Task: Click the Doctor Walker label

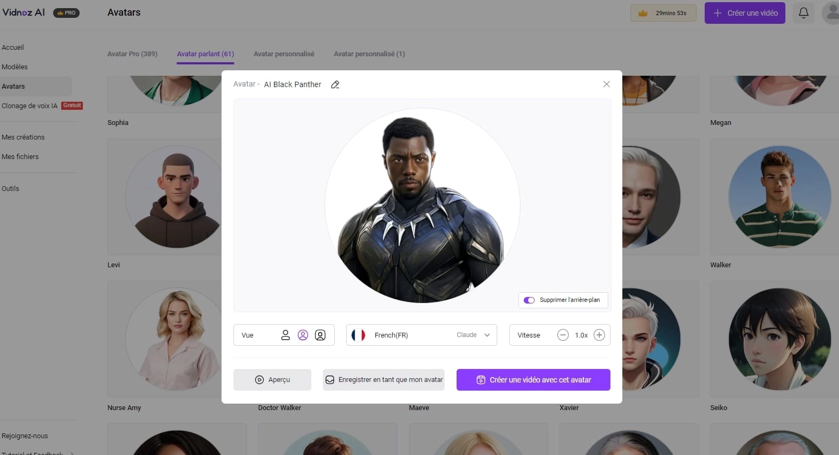Action: click(x=279, y=408)
